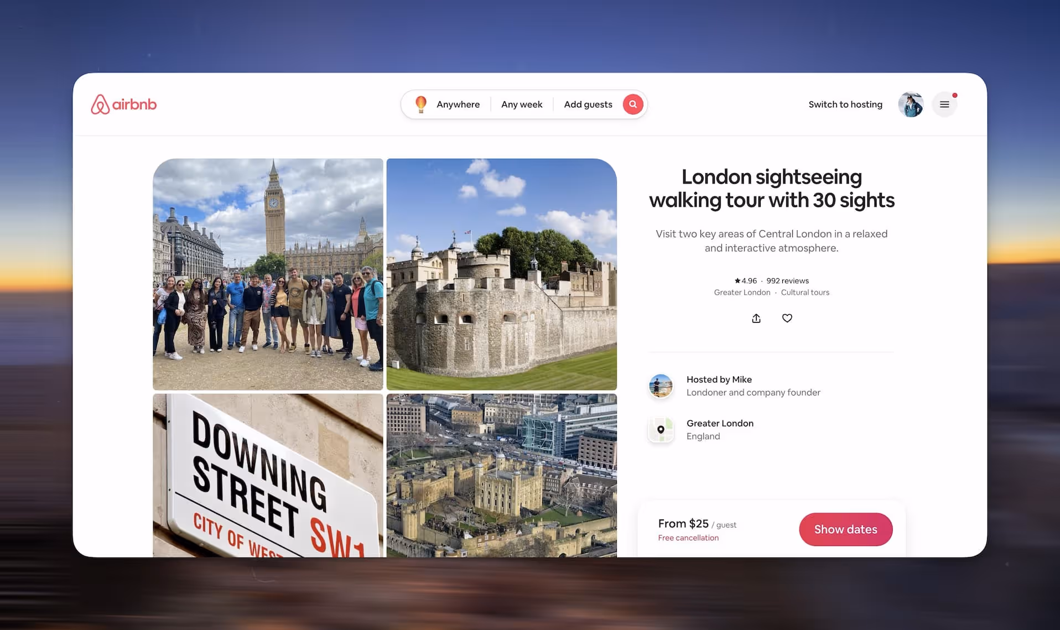Click Free cancellation text
Image resolution: width=1060 pixels, height=630 pixels.
pos(688,538)
